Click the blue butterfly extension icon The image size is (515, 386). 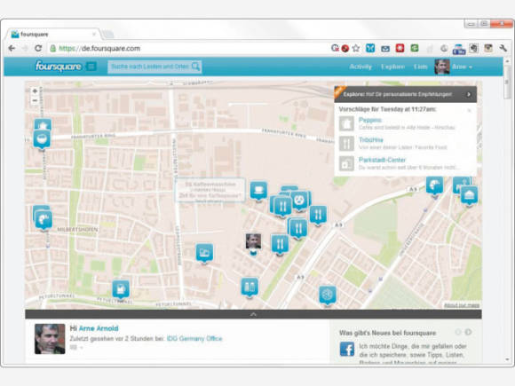[x=370, y=49]
